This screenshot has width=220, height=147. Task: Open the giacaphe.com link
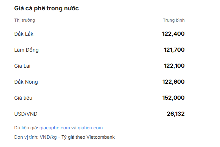(55, 128)
